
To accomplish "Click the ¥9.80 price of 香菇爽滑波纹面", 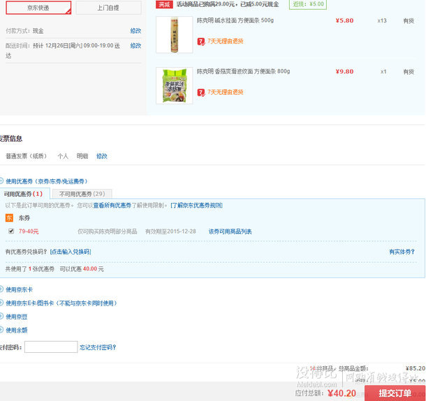I will click(344, 71).
